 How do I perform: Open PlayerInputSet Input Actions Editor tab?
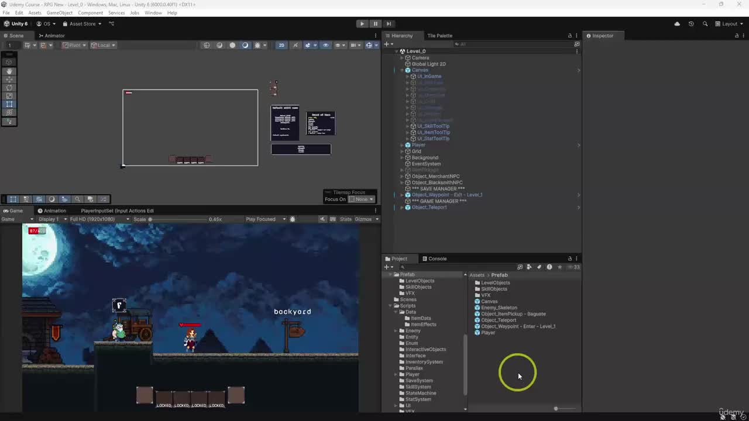pos(117,210)
